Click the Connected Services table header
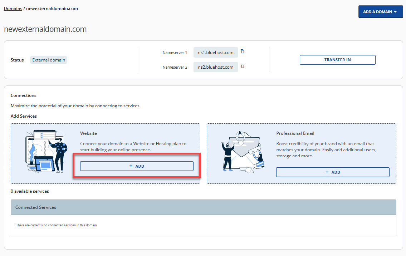 click(x=203, y=207)
